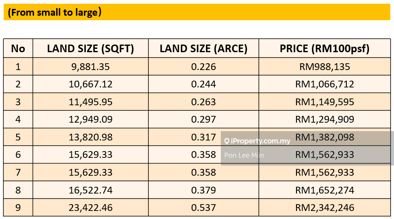This screenshot has height=219, width=394.
Task: Click the 0.537 acre cell
Action: [x=203, y=208]
